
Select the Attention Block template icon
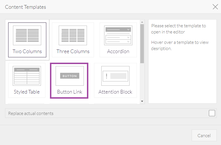point(115,76)
